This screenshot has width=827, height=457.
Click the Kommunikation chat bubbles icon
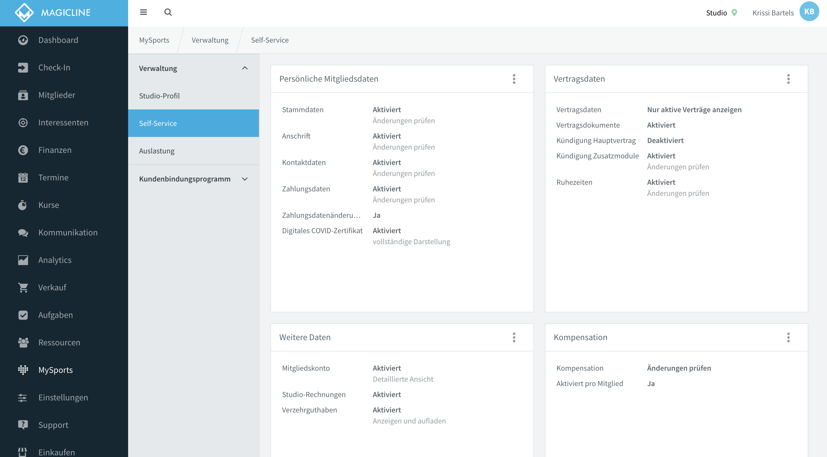coord(23,233)
